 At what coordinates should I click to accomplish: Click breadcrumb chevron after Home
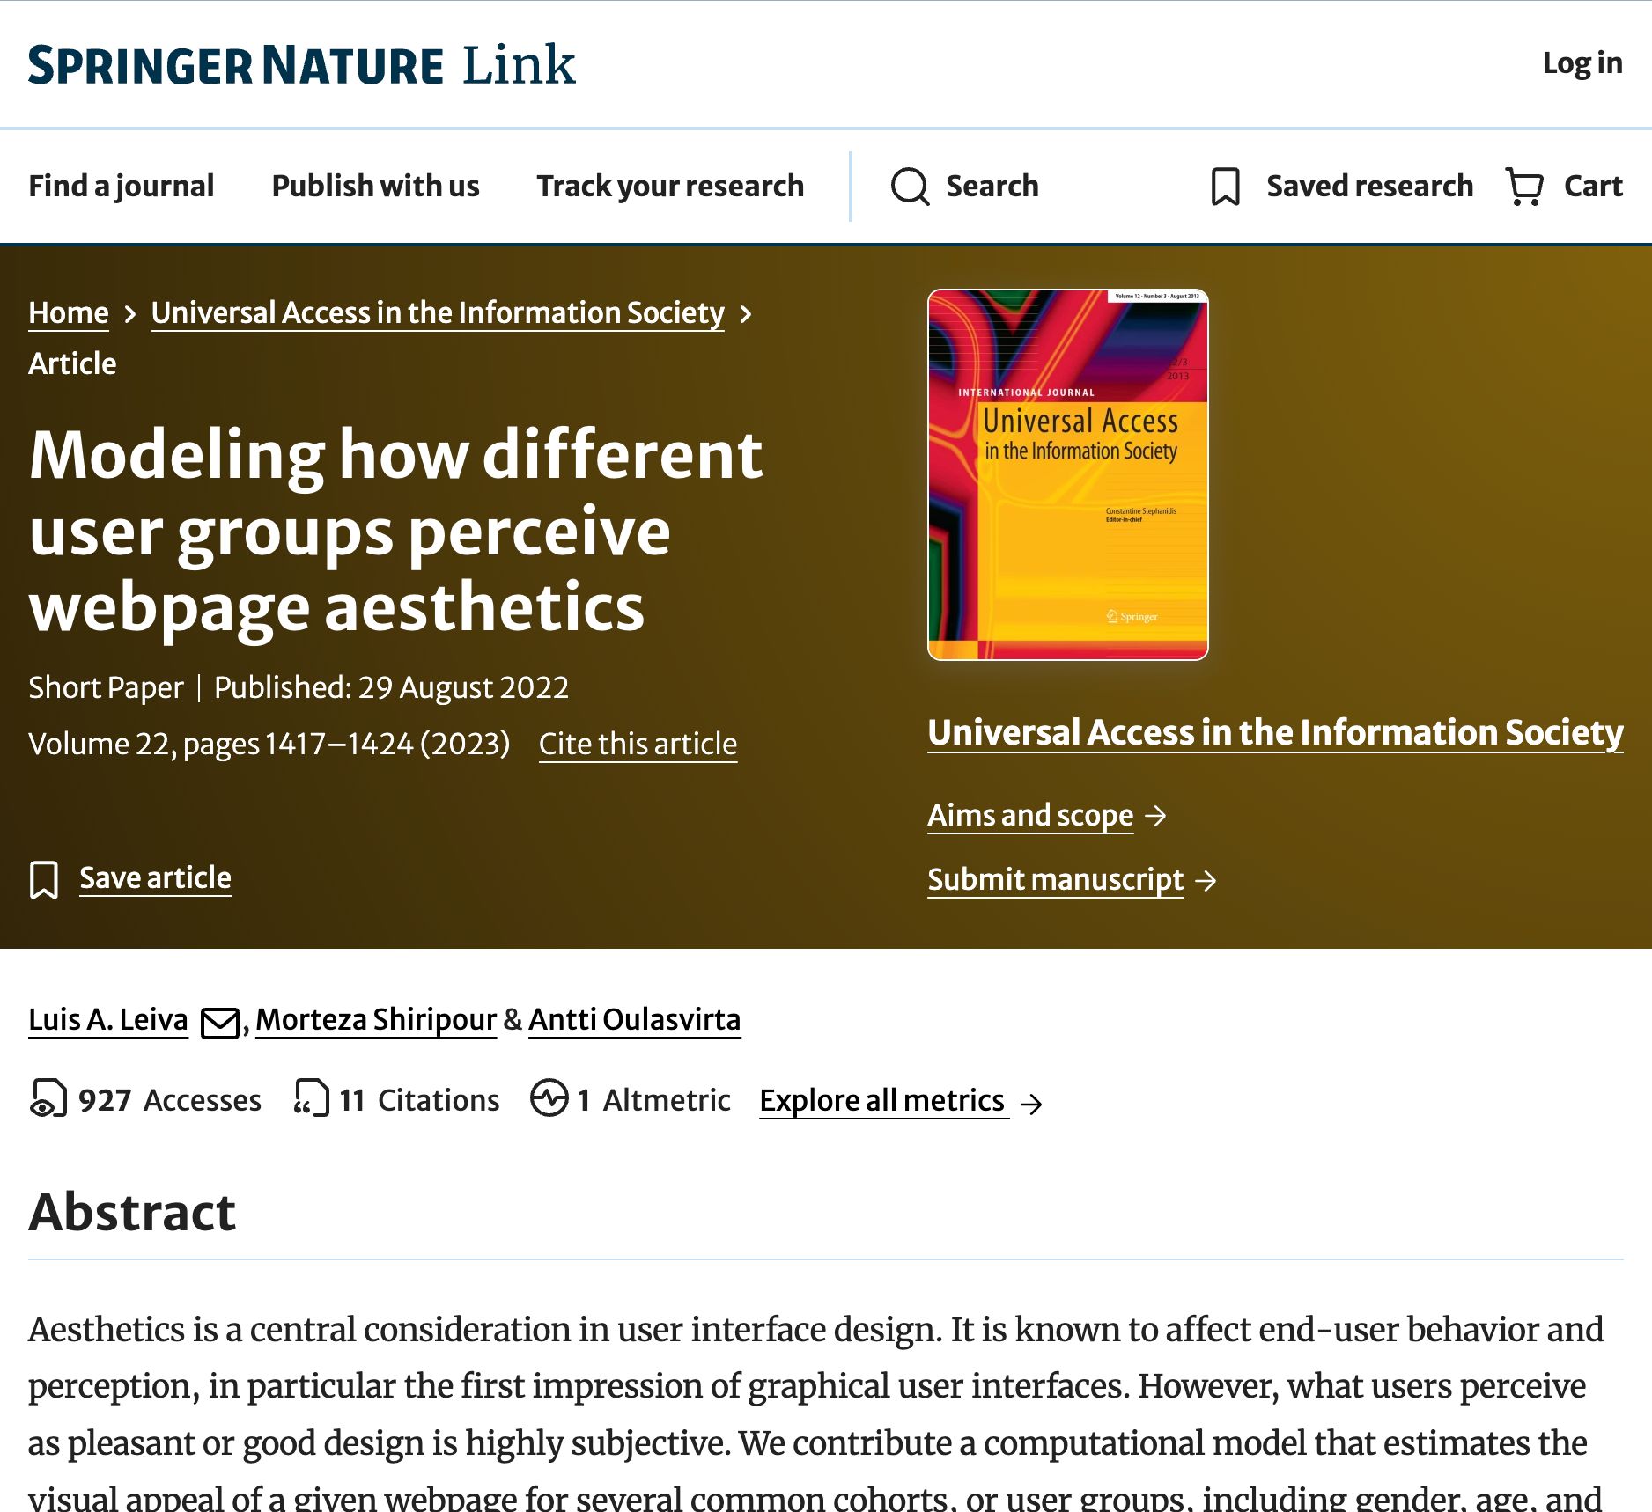[x=130, y=314]
